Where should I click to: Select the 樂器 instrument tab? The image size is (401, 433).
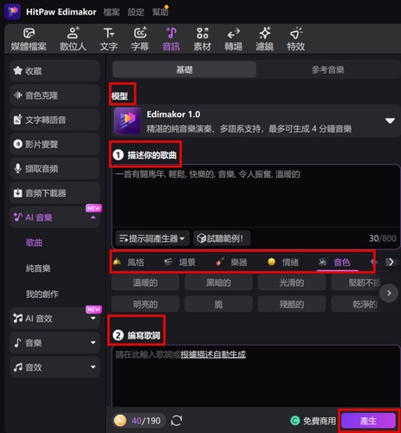tap(231, 262)
